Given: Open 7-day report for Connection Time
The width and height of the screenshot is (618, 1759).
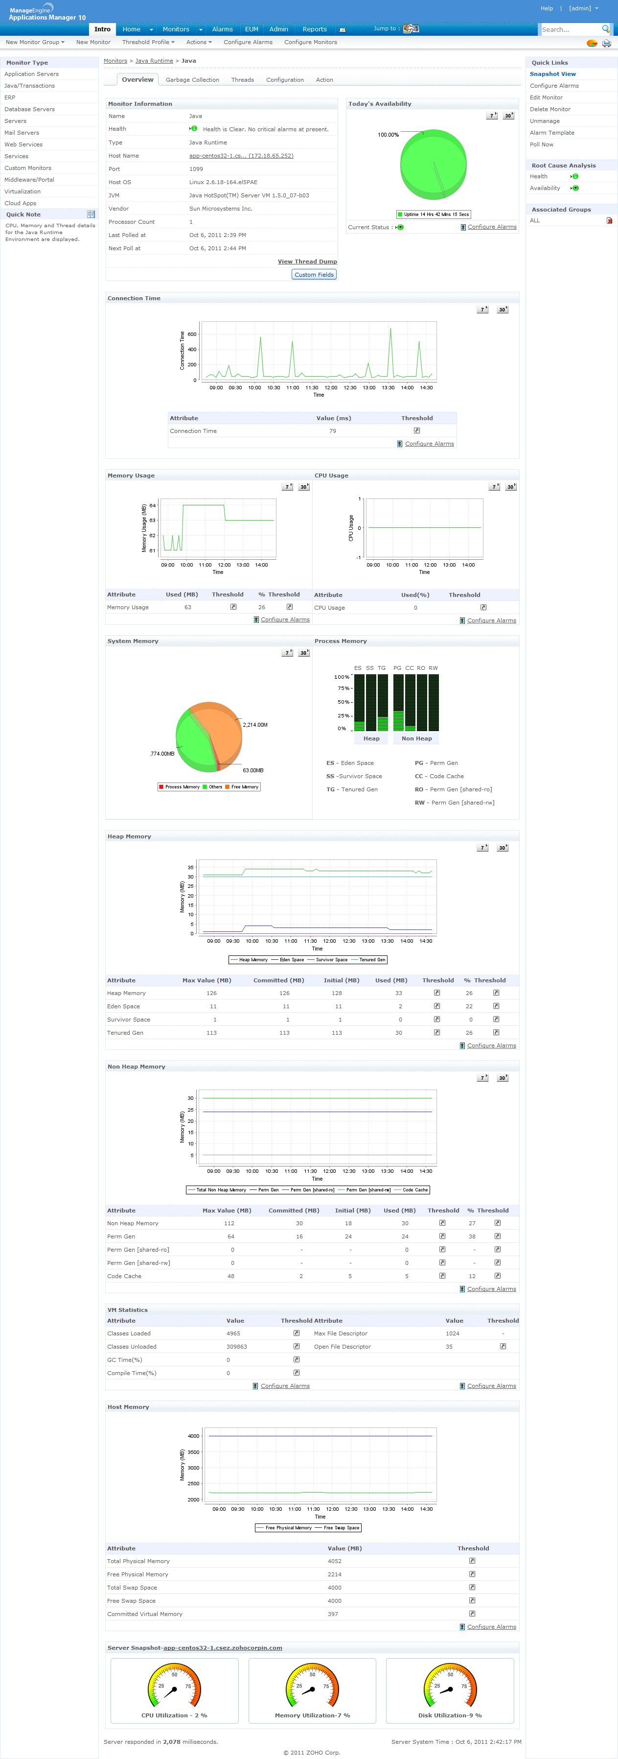Looking at the screenshot, I should (482, 310).
